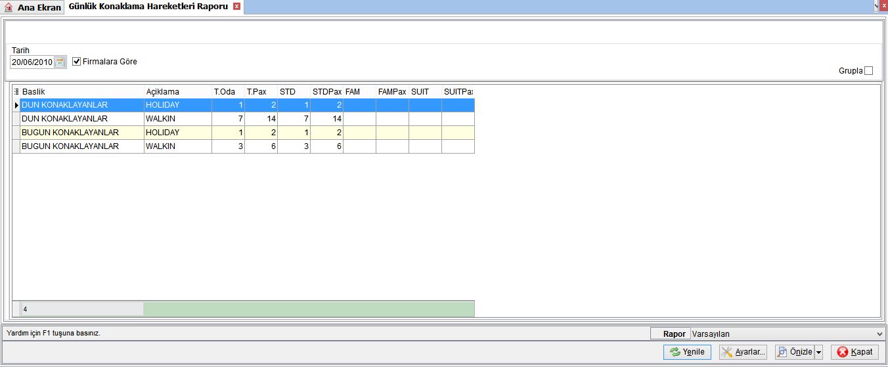Screen dimensions: 888x367
Task: Preview the report with Önizle
Action: click(x=795, y=353)
